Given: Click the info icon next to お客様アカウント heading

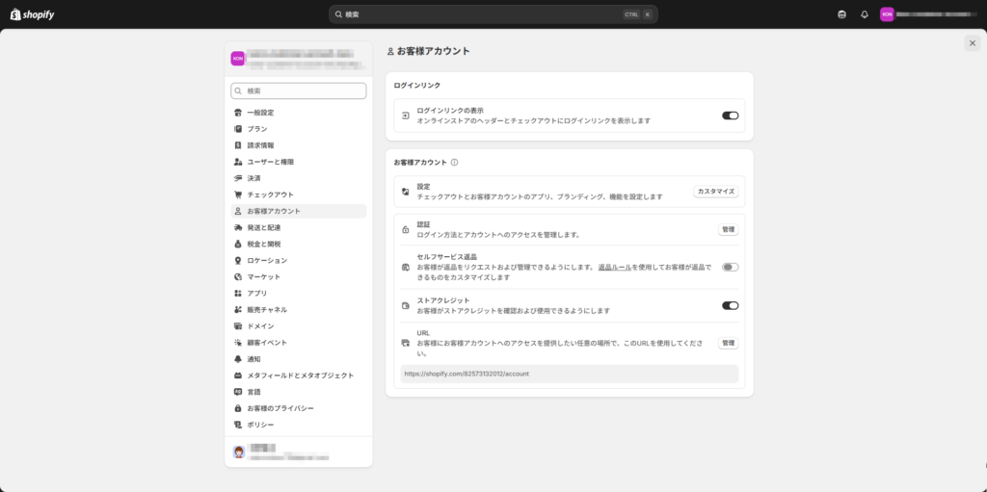Looking at the screenshot, I should [454, 163].
